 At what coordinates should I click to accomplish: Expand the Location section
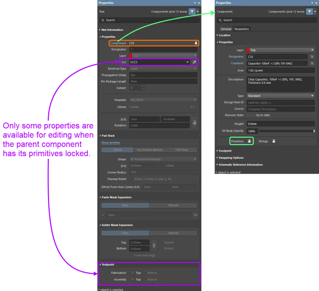tap(217, 35)
